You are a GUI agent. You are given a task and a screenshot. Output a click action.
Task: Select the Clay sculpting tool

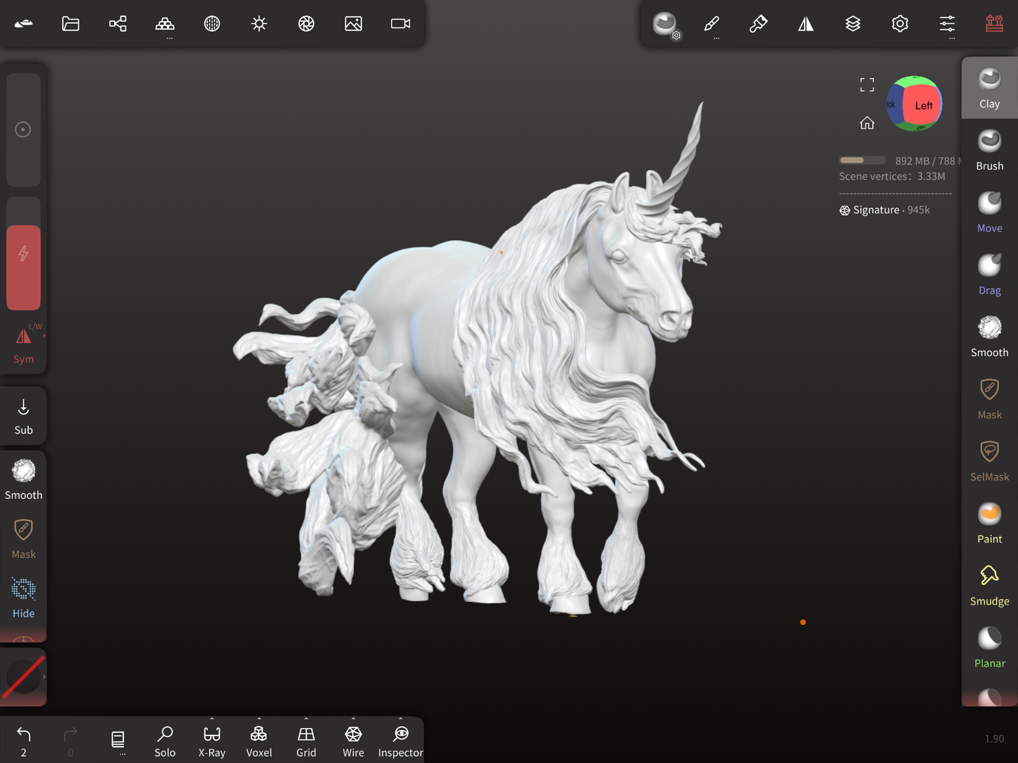[x=989, y=88]
